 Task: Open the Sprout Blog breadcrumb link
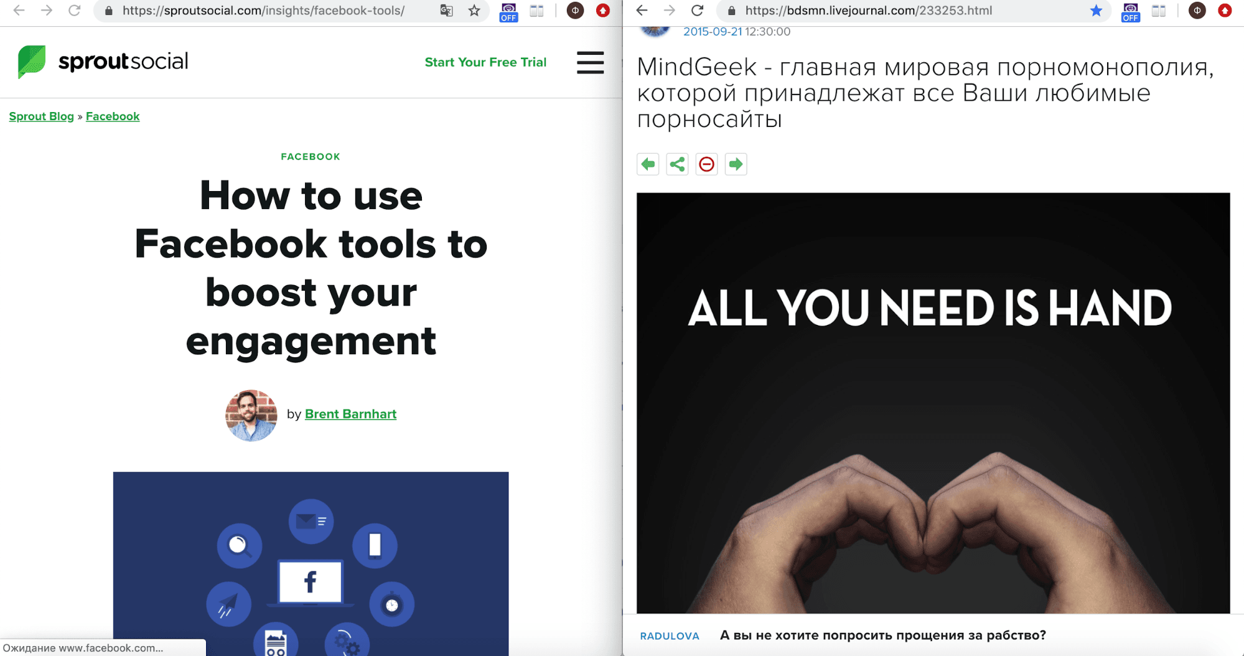[42, 116]
